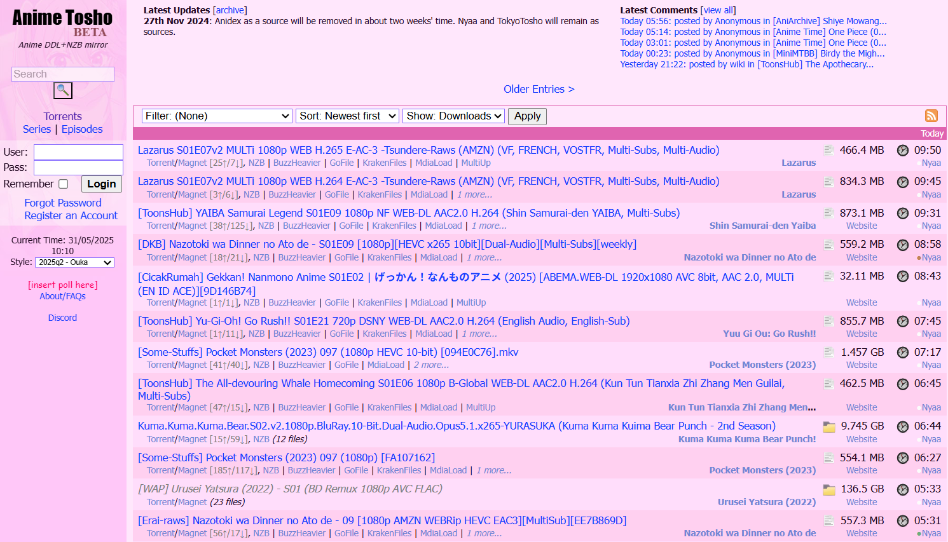The image size is (948, 542).
Task: Click clock icon next to 08:43
Action: (x=903, y=276)
